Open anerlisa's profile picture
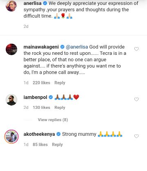 click(x=11, y=6)
